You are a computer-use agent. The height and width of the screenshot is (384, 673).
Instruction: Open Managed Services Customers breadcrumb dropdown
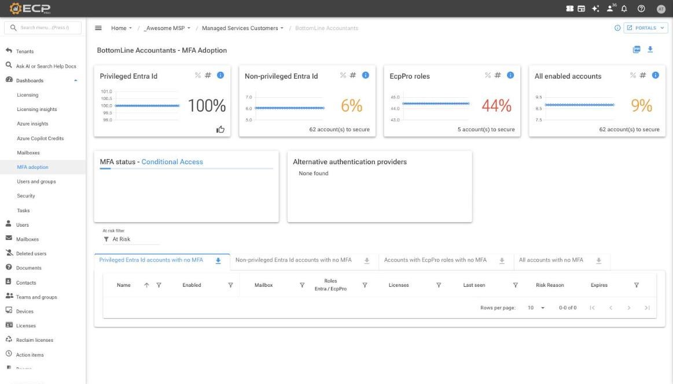click(242, 28)
